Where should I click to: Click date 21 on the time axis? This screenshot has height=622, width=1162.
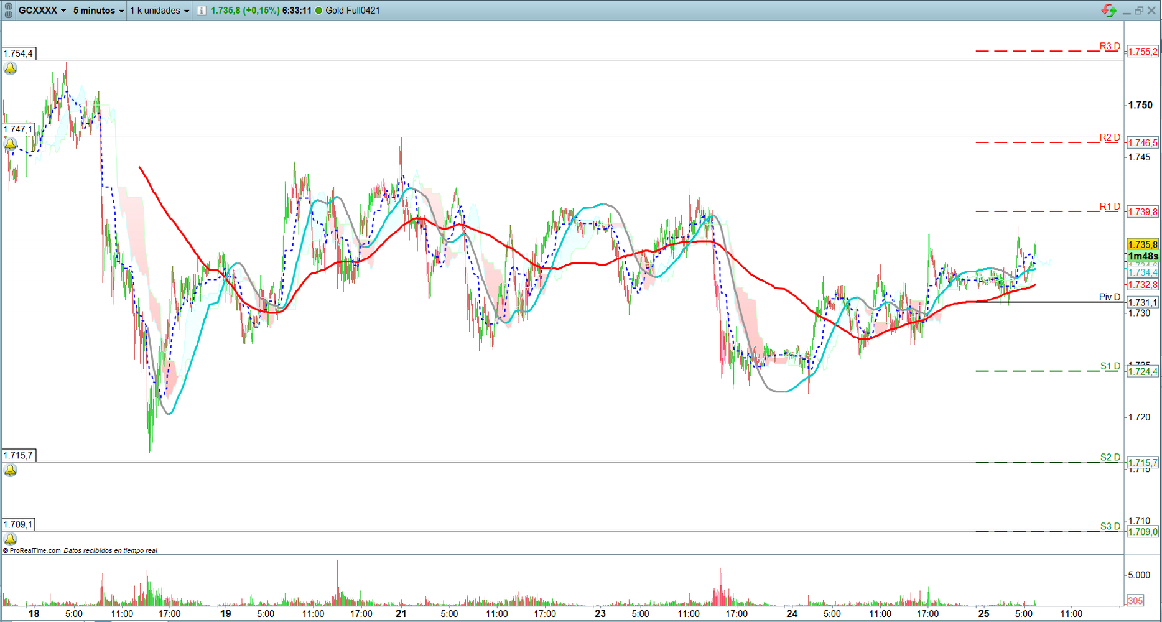pyautogui.click(x=401, y=613)
